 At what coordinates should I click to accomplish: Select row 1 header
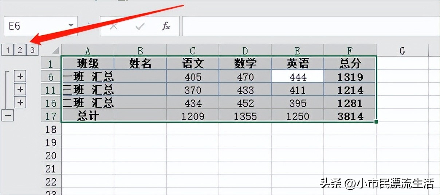[51, 64]
